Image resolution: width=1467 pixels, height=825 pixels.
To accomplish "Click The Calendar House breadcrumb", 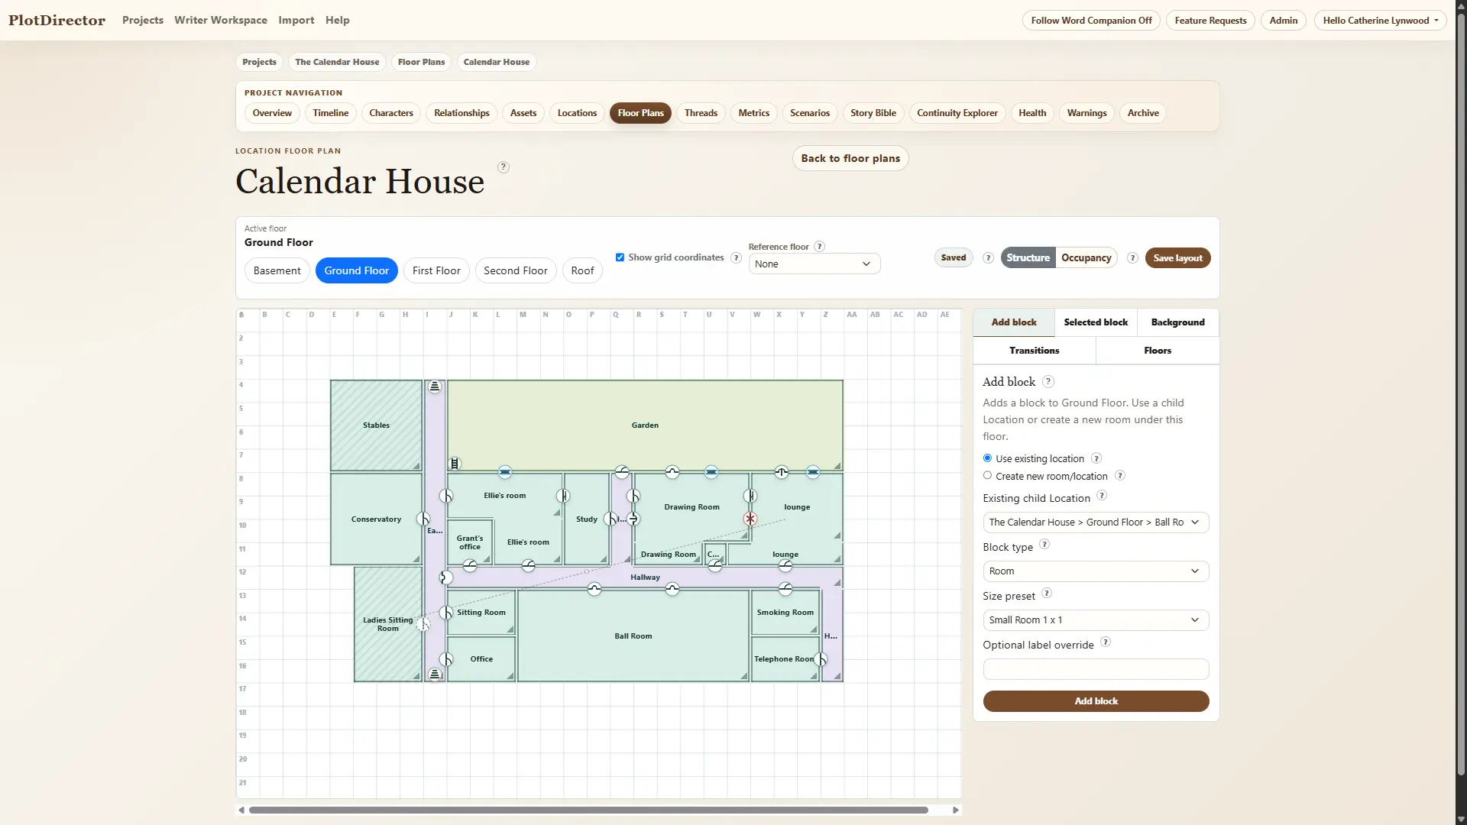I will (337, 62).
